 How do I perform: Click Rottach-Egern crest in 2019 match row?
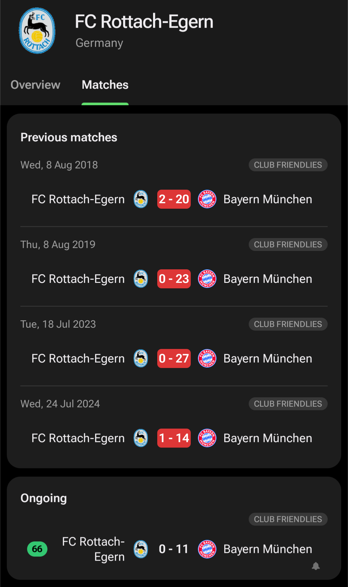pyautogui.click(x=141, y=279)
